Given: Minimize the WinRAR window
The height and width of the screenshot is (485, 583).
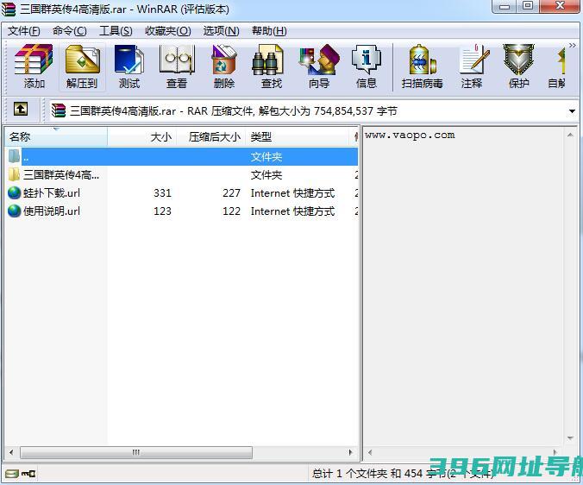Looking at the screenshot, I should click(505, 7).
